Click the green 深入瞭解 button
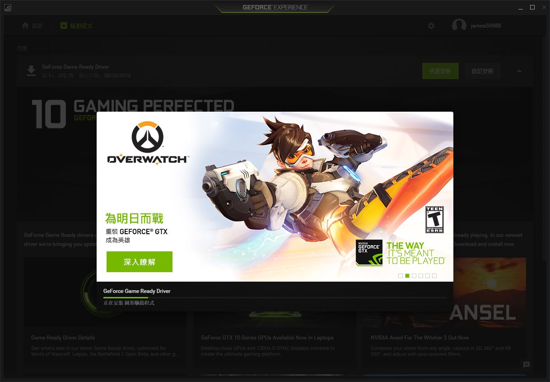 coord(140,262)
